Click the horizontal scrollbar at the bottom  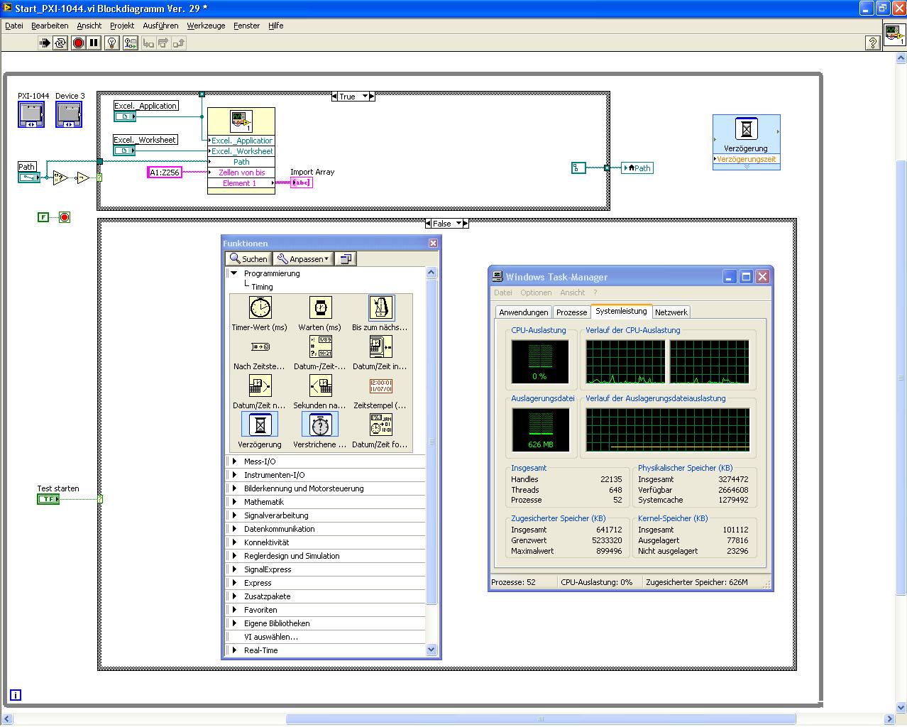click(x=539, y=719)
